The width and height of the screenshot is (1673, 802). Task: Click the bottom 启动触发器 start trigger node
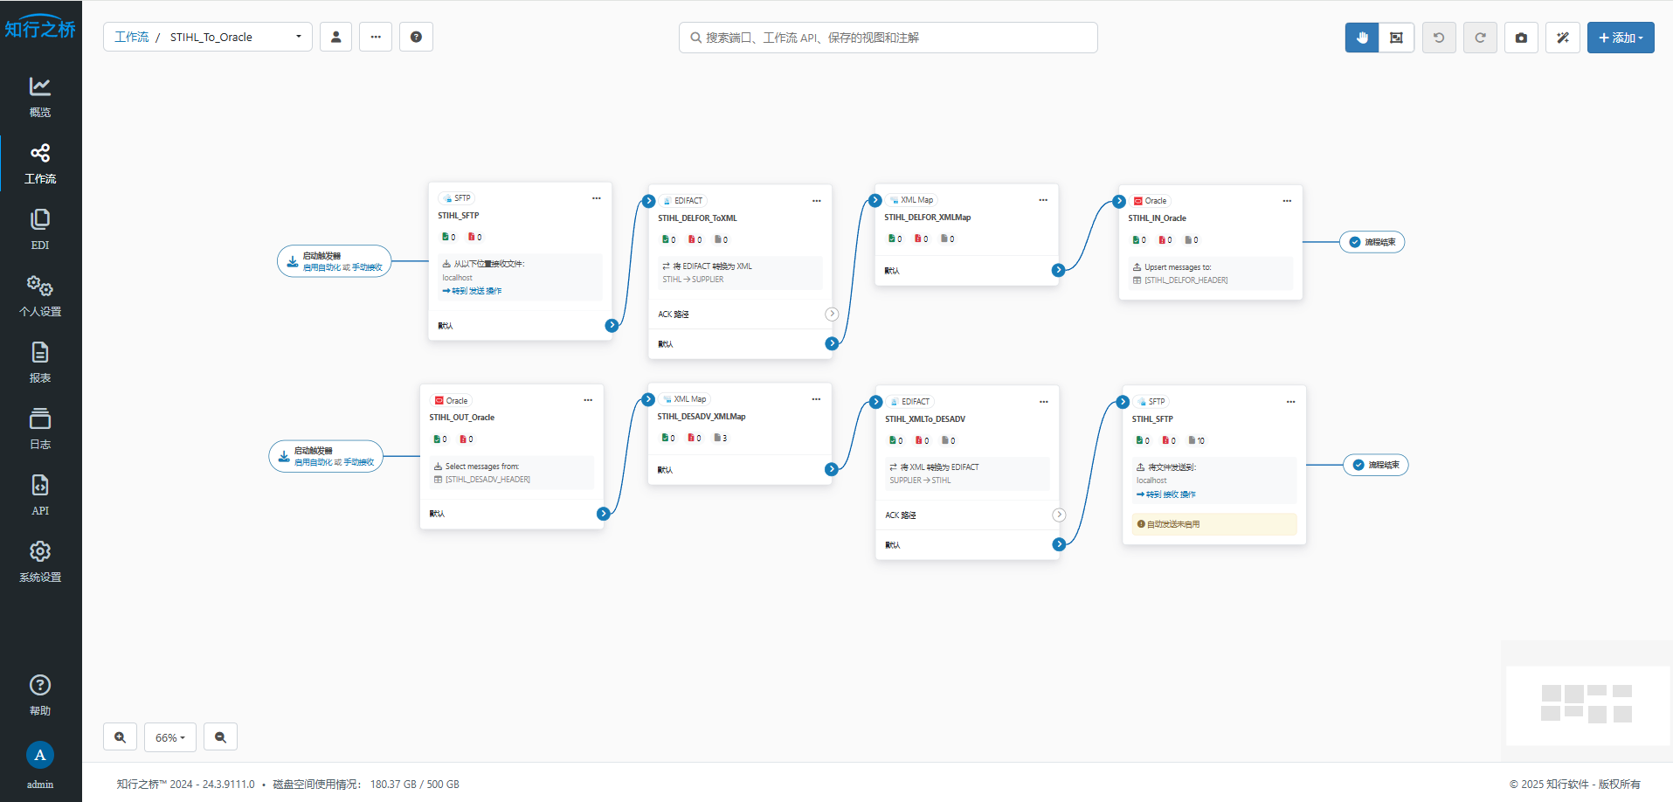click(x=326, y=456)
